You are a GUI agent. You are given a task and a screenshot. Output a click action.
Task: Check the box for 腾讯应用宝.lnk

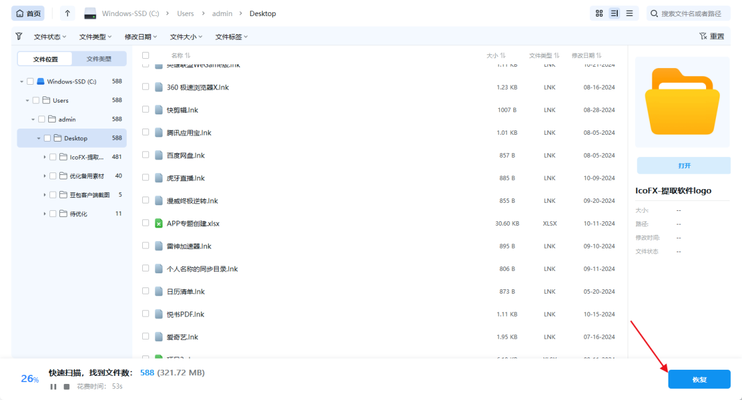(x=146, y=132)
